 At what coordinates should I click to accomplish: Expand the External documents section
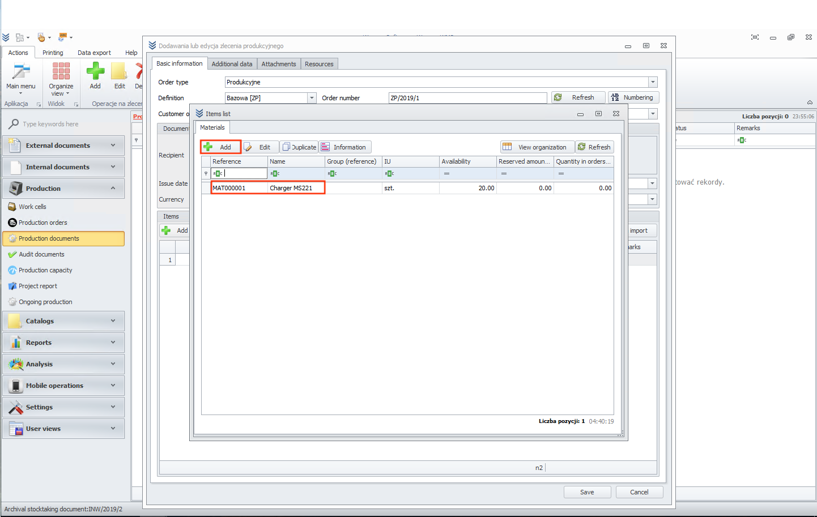point(63,146)
